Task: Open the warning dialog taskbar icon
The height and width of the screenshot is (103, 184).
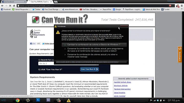Action: point(69,100)
